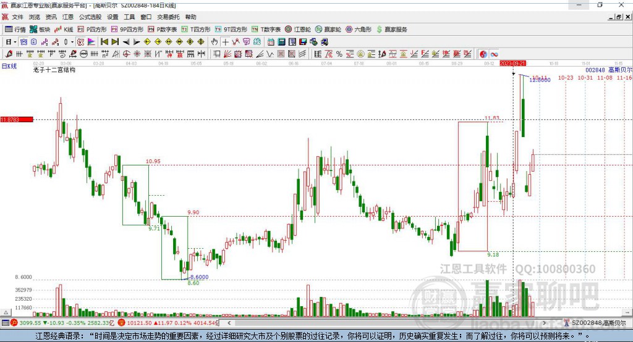Select the polyline trend drawing icon
The image size is (633, 342).
[236, 42]
